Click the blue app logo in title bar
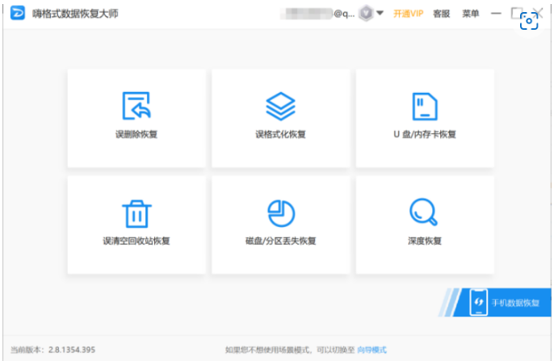The width and height of the screenshot is (554, 361). tap(16, 14)
